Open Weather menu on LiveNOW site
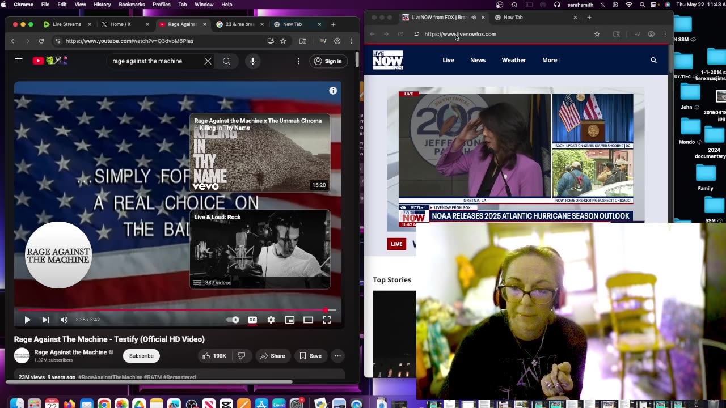 tap(514, 60)
